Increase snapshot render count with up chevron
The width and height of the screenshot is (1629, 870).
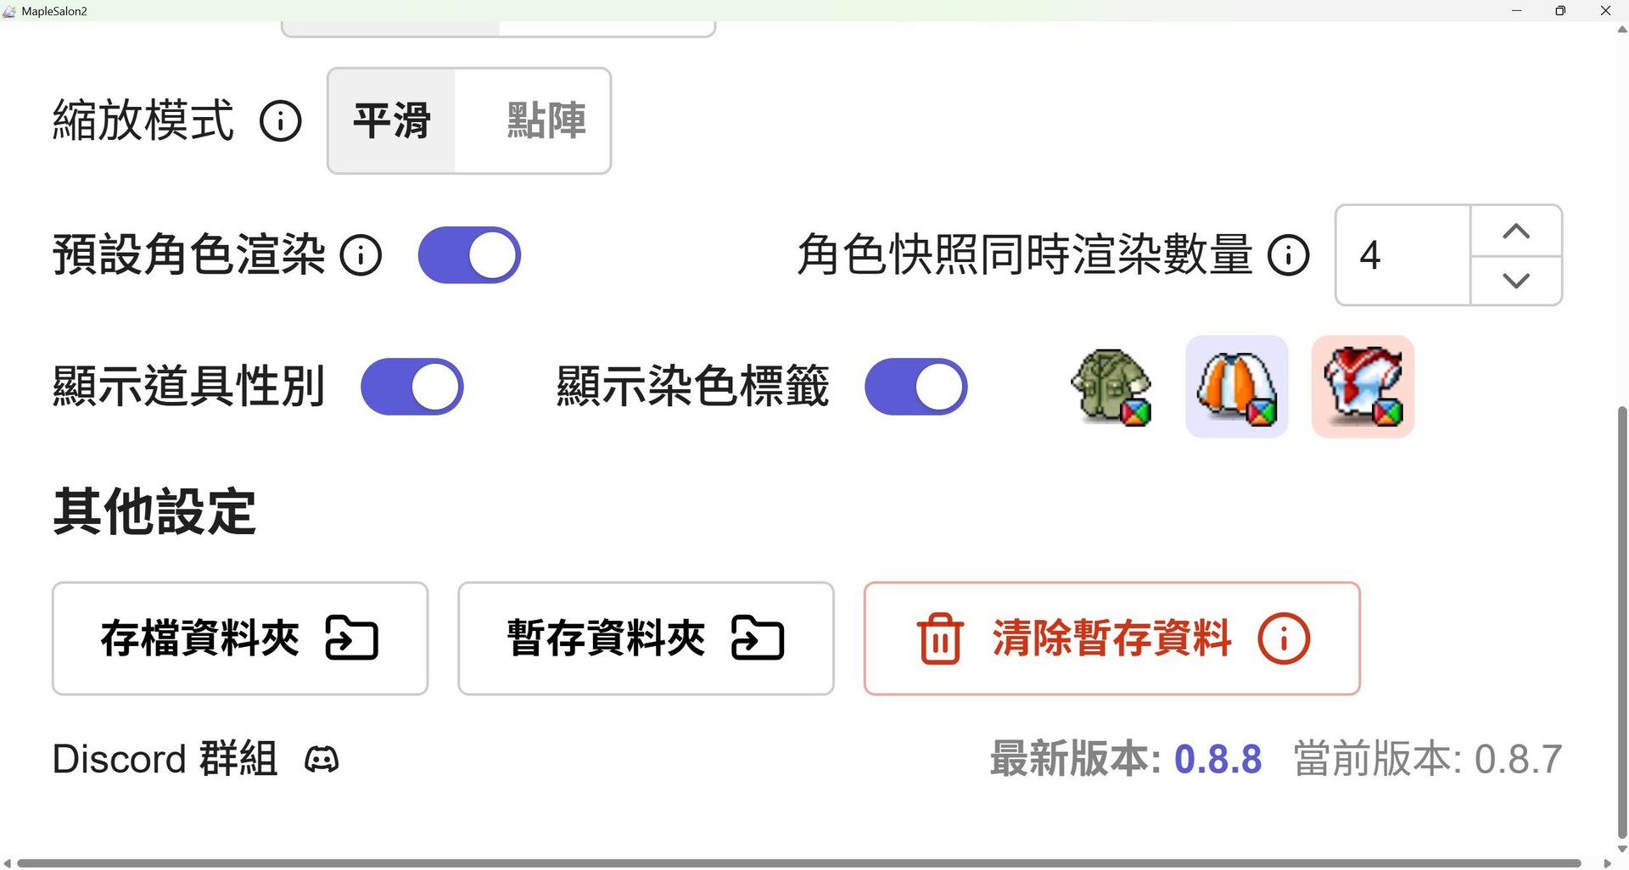(1516, 231)
